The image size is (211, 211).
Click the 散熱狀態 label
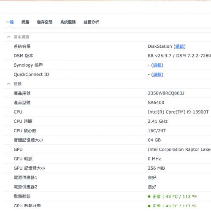tap(22, 196)
